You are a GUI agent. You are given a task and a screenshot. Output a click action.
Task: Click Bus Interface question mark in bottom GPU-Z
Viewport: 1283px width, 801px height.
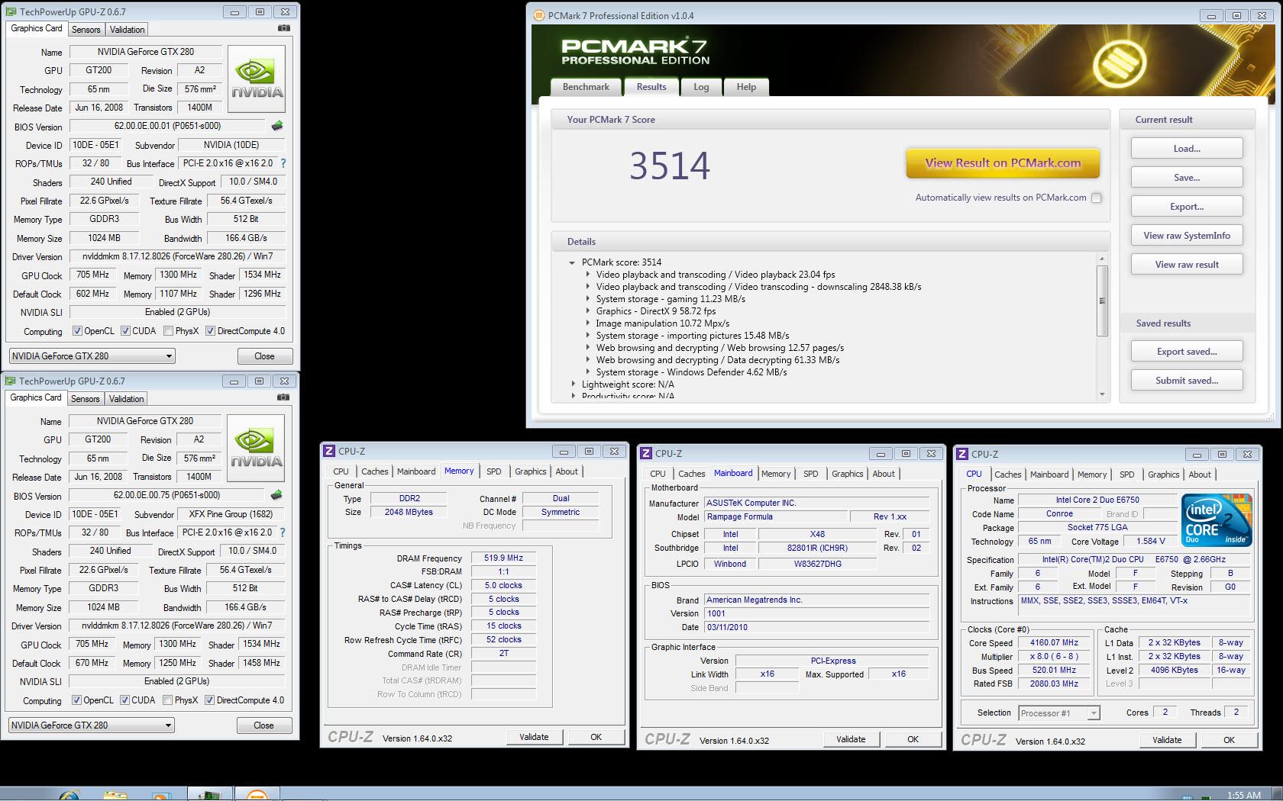283,532
